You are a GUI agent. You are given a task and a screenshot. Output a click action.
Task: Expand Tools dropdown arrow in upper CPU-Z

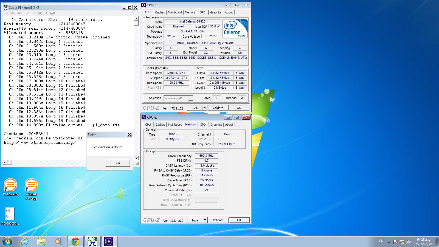[205, 108]
